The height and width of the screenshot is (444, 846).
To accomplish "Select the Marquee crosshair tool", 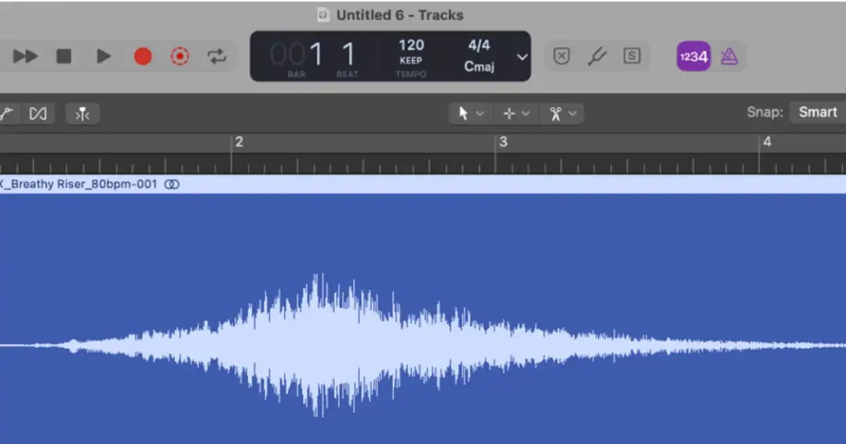I will [509, 113].
